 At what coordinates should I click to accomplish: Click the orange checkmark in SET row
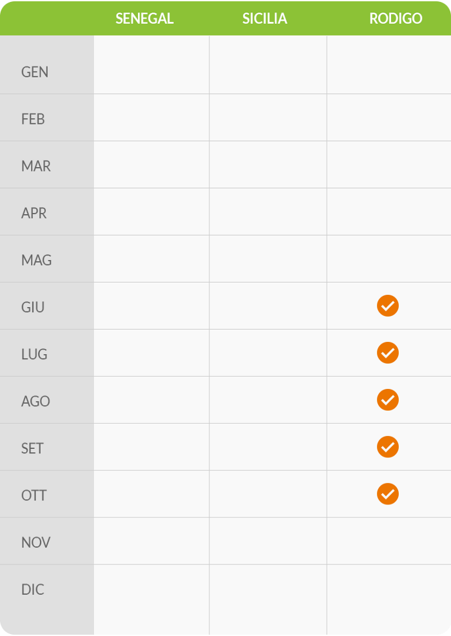pyautogui.click(x=388, y=447)
